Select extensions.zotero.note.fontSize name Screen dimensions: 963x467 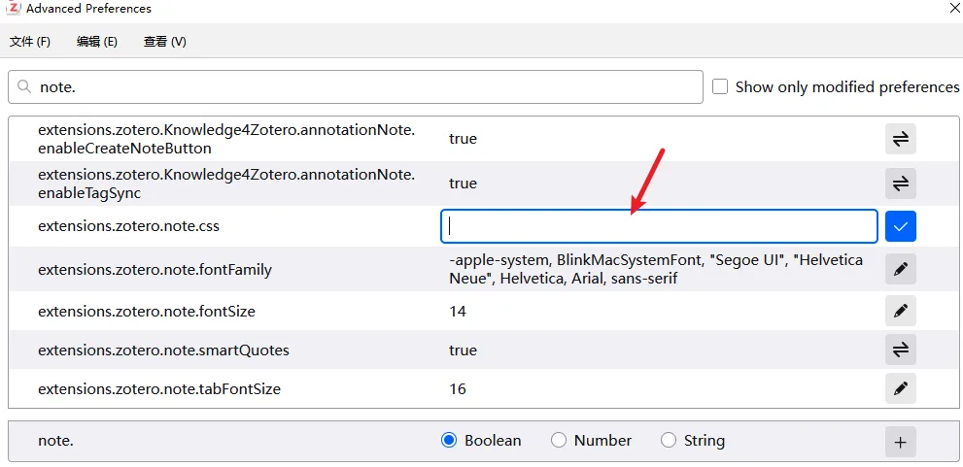(146, 311)
